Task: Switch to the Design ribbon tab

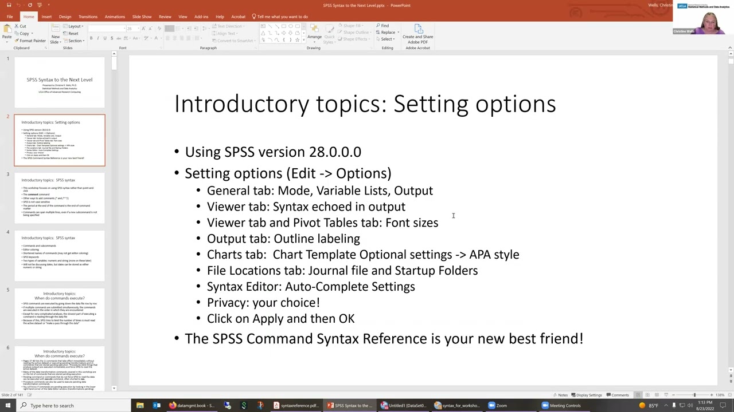Action: click(65, 17)
